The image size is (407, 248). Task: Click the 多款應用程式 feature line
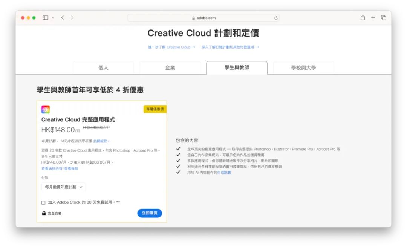[x=233, y=161]
